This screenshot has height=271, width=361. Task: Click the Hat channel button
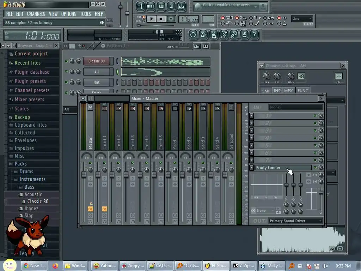97,82
